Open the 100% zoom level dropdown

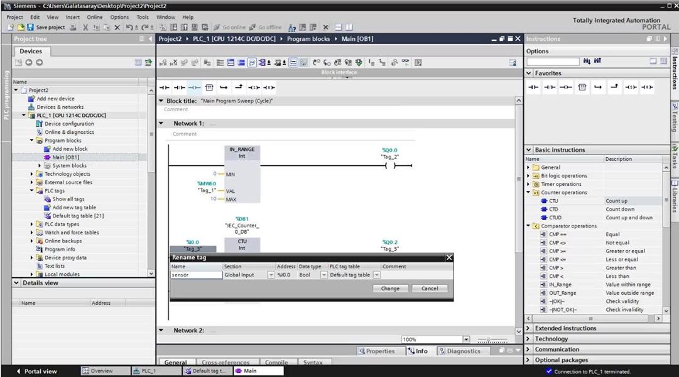(x=466, y=339)
